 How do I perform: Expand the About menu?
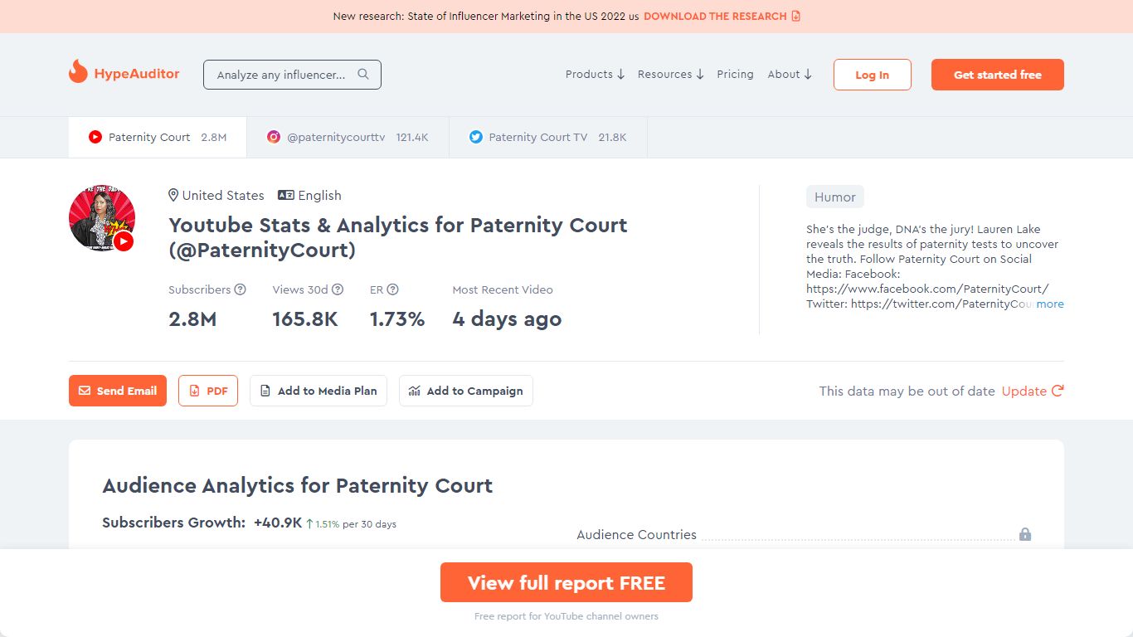(790, 74)
